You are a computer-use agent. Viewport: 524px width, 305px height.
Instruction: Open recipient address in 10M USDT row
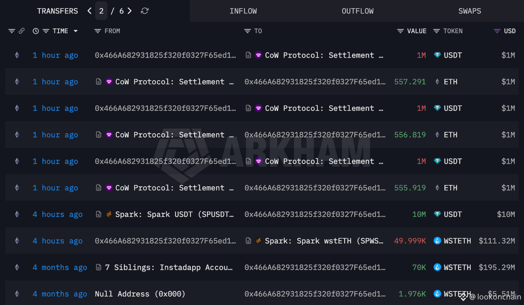click(x=315, y=215)
